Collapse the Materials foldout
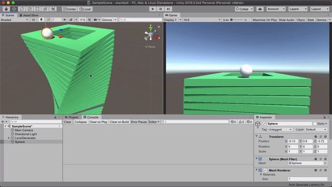This screenshot has width=332, height=187. tap(261, 175)
